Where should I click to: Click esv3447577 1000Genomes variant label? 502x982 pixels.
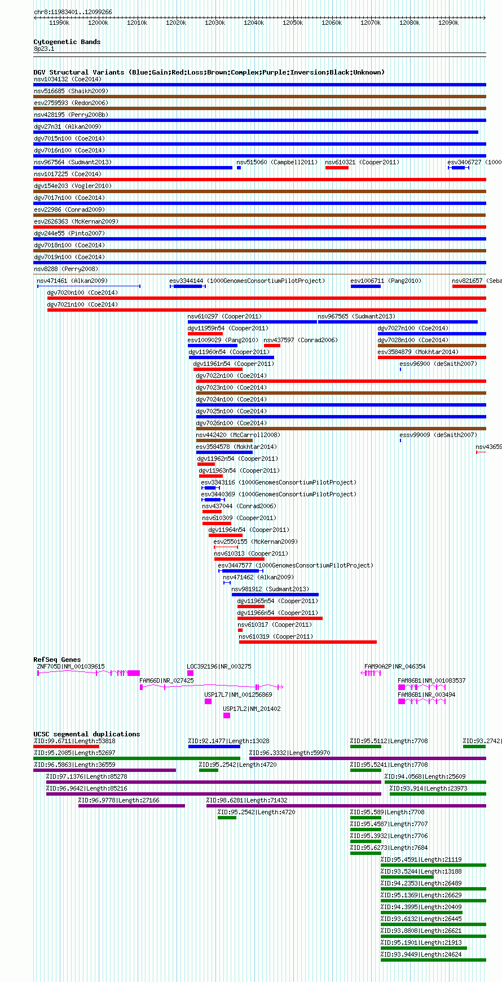click(x=296, y=565)
